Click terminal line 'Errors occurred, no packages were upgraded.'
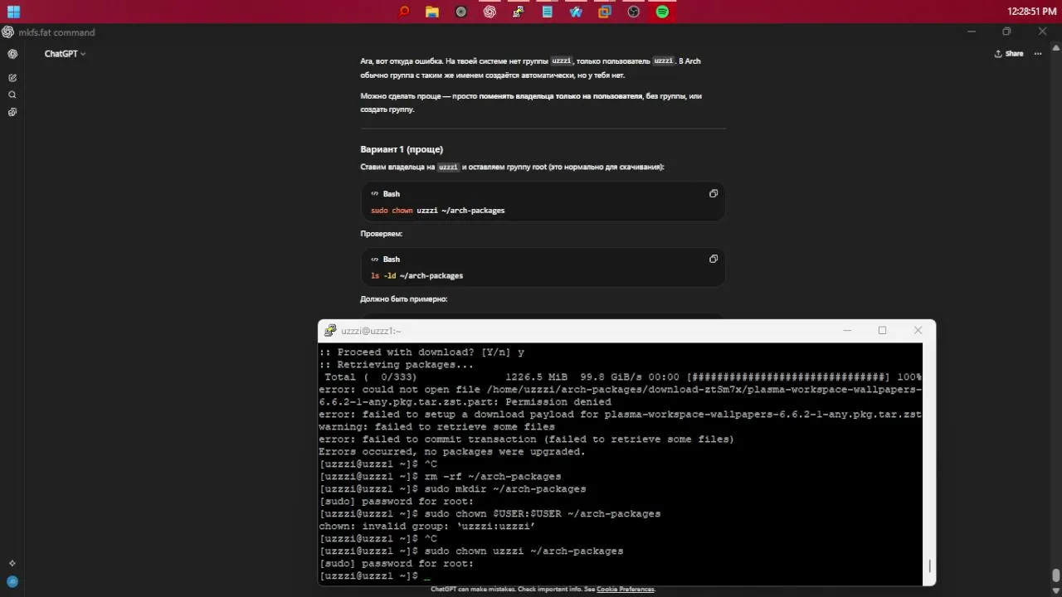 452,452
